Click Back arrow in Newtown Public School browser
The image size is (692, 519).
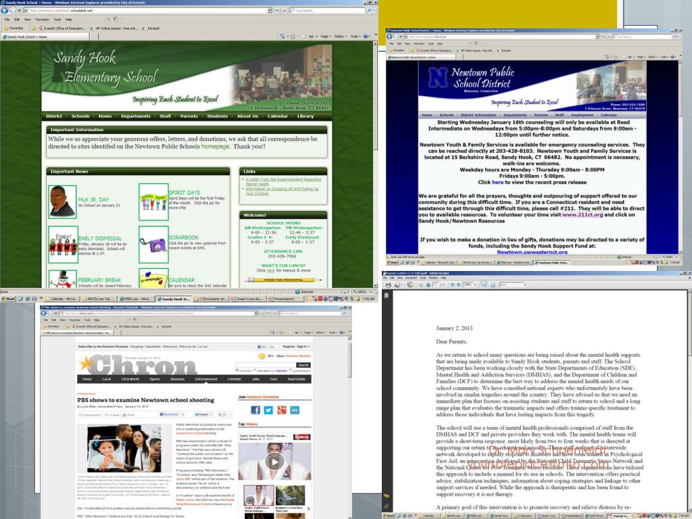click(x=390, y=36)
